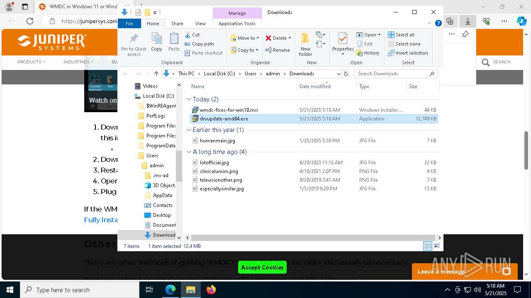Screen dimensions: 531x298
Task: Click Users in the address breadcrumb
Action: coord(251,74)
